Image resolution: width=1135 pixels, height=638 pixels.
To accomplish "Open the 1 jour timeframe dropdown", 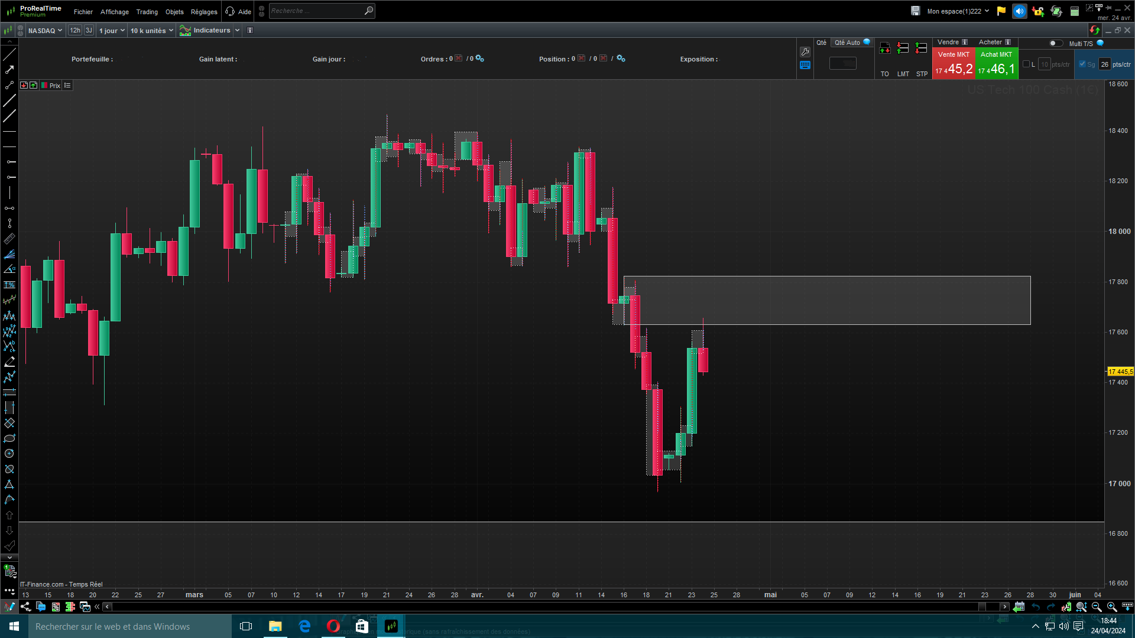I will [112, 31].
